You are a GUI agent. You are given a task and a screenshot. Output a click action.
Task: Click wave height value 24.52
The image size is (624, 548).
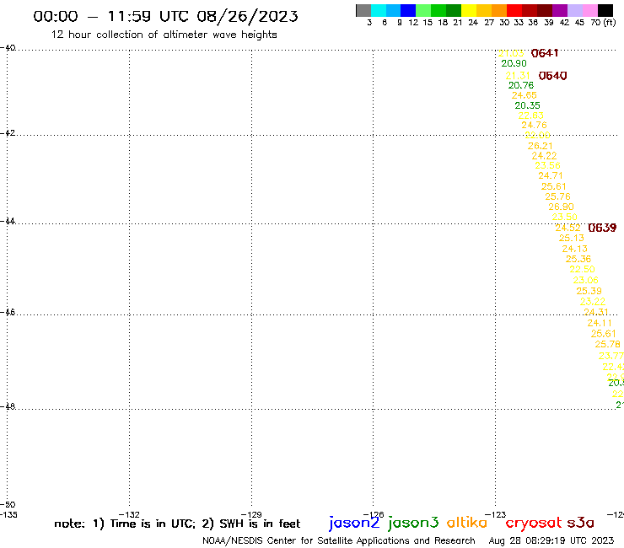[x=568, y=228]
